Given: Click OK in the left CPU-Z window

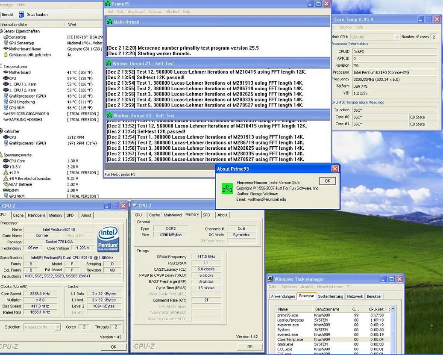Looking at the screenshot, I should tap(114, 347).
